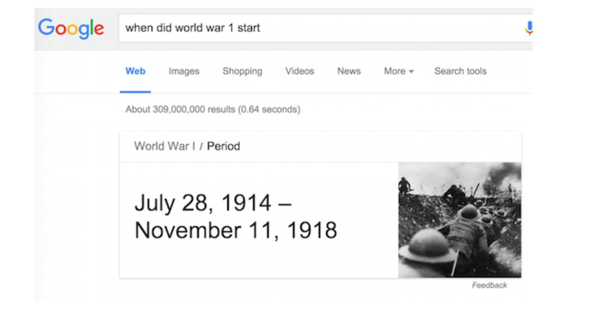Image resolution: width=598 pixels, height=309 pixels.
Task: Open the More menu
Action: point(395,71)
